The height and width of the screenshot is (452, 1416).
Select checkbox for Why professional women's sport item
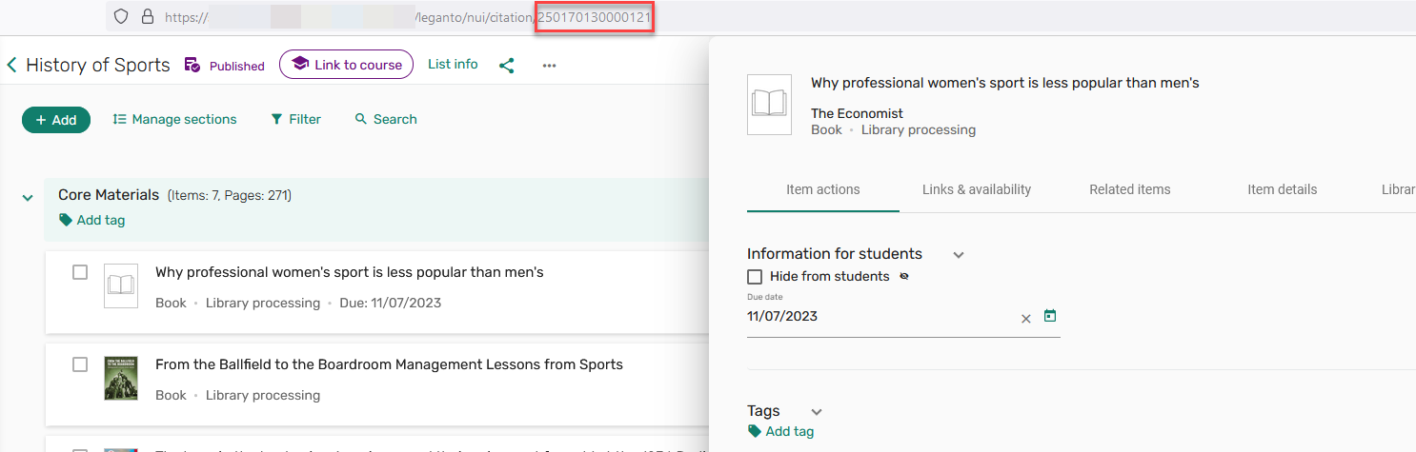[80, 272]
